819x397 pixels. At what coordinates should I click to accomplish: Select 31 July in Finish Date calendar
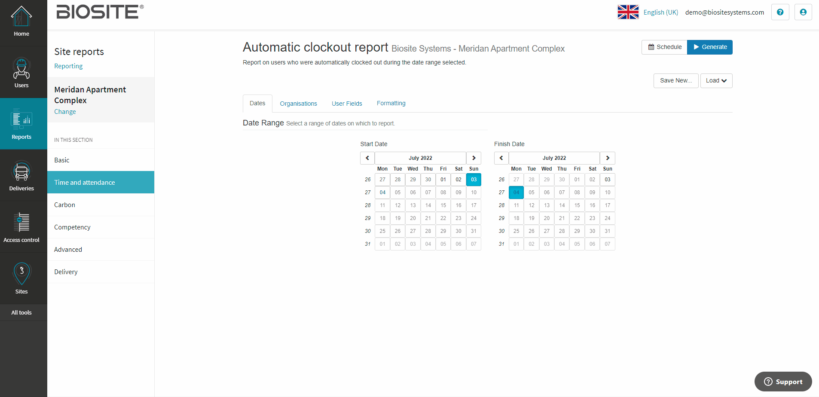click(608, 231)
